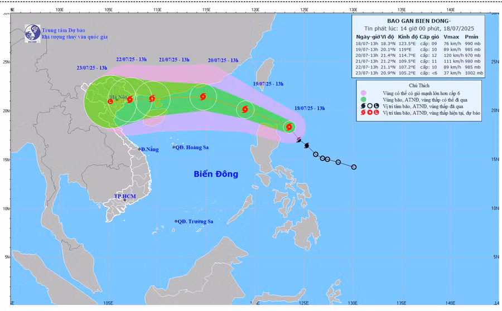Click the NCHMF logo in top-left corner
This screenshot has height=311, width=502.
pos(32,33)
